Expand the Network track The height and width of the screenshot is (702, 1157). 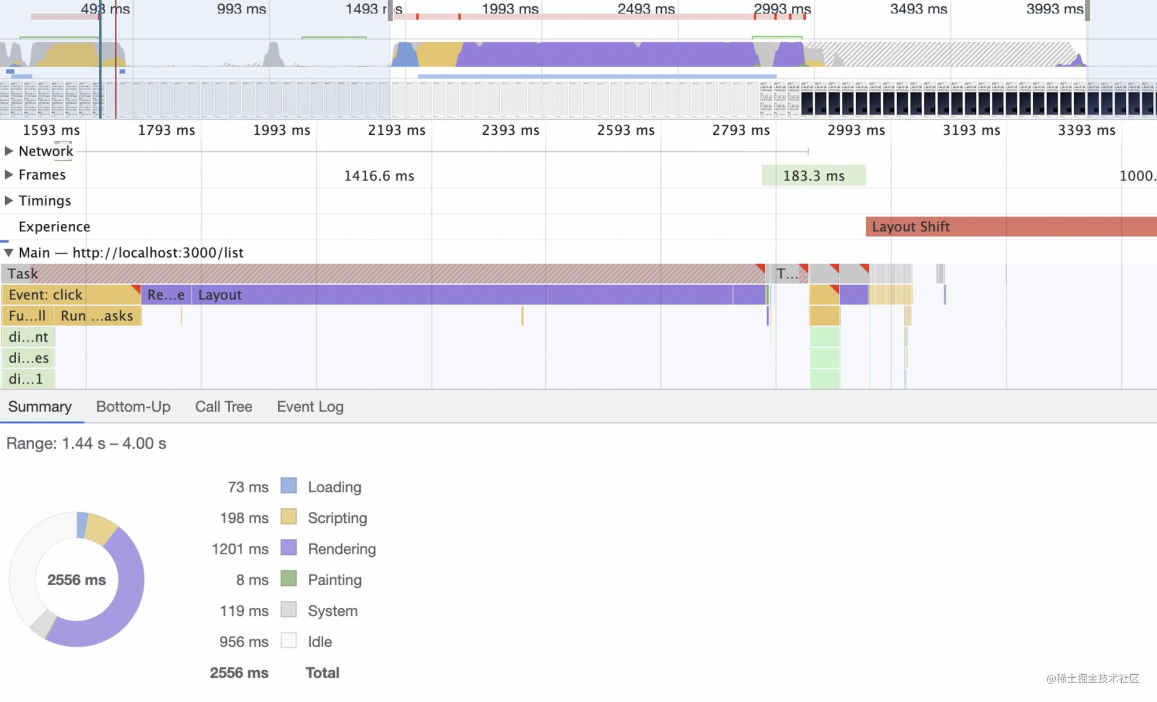9,151
